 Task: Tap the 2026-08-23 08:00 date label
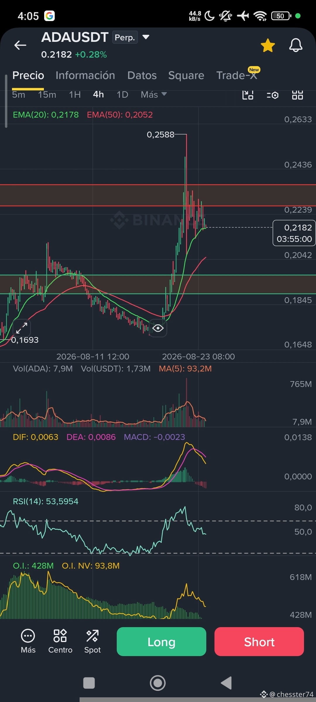click(198, 357)
